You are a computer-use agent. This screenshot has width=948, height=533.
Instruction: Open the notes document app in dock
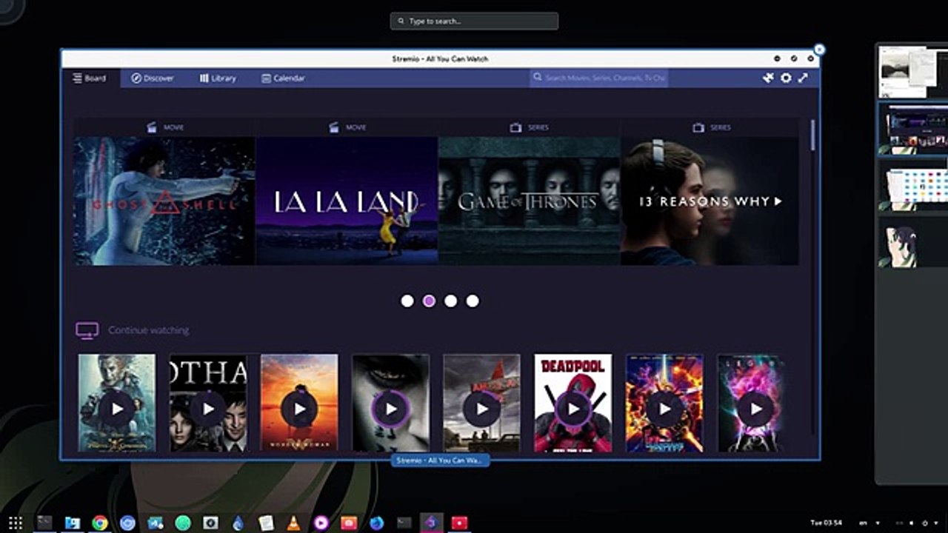(x=266, y=523)
